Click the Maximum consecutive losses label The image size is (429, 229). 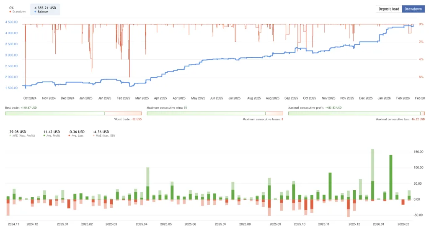click(263, 120)
